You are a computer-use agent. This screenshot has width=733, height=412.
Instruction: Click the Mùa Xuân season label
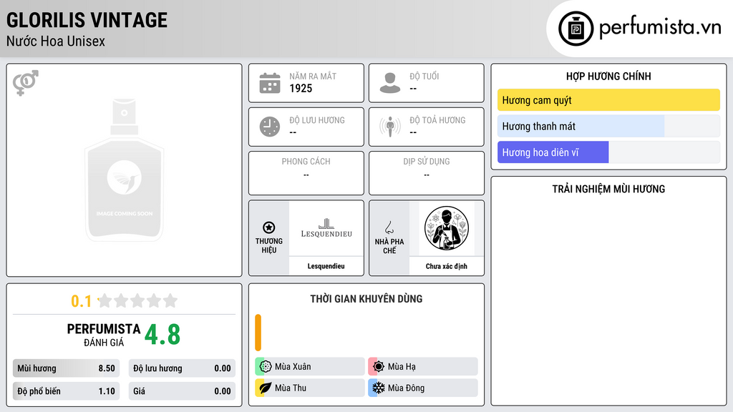click(293, 367)
